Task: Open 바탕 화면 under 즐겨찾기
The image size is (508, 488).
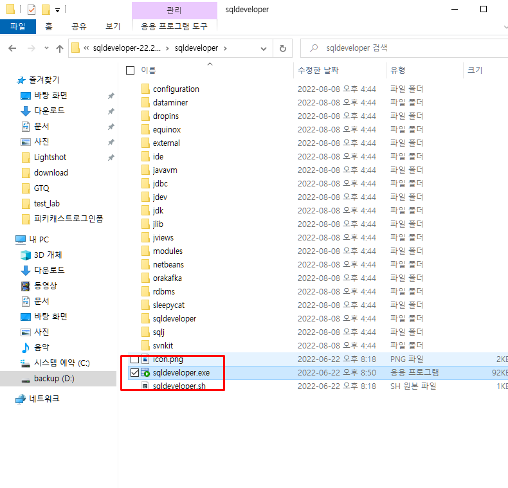Action: click(51, 95)
